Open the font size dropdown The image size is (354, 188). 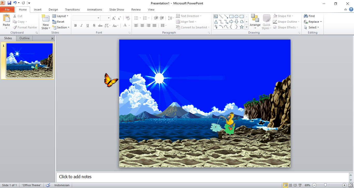[x=109, y=18]
